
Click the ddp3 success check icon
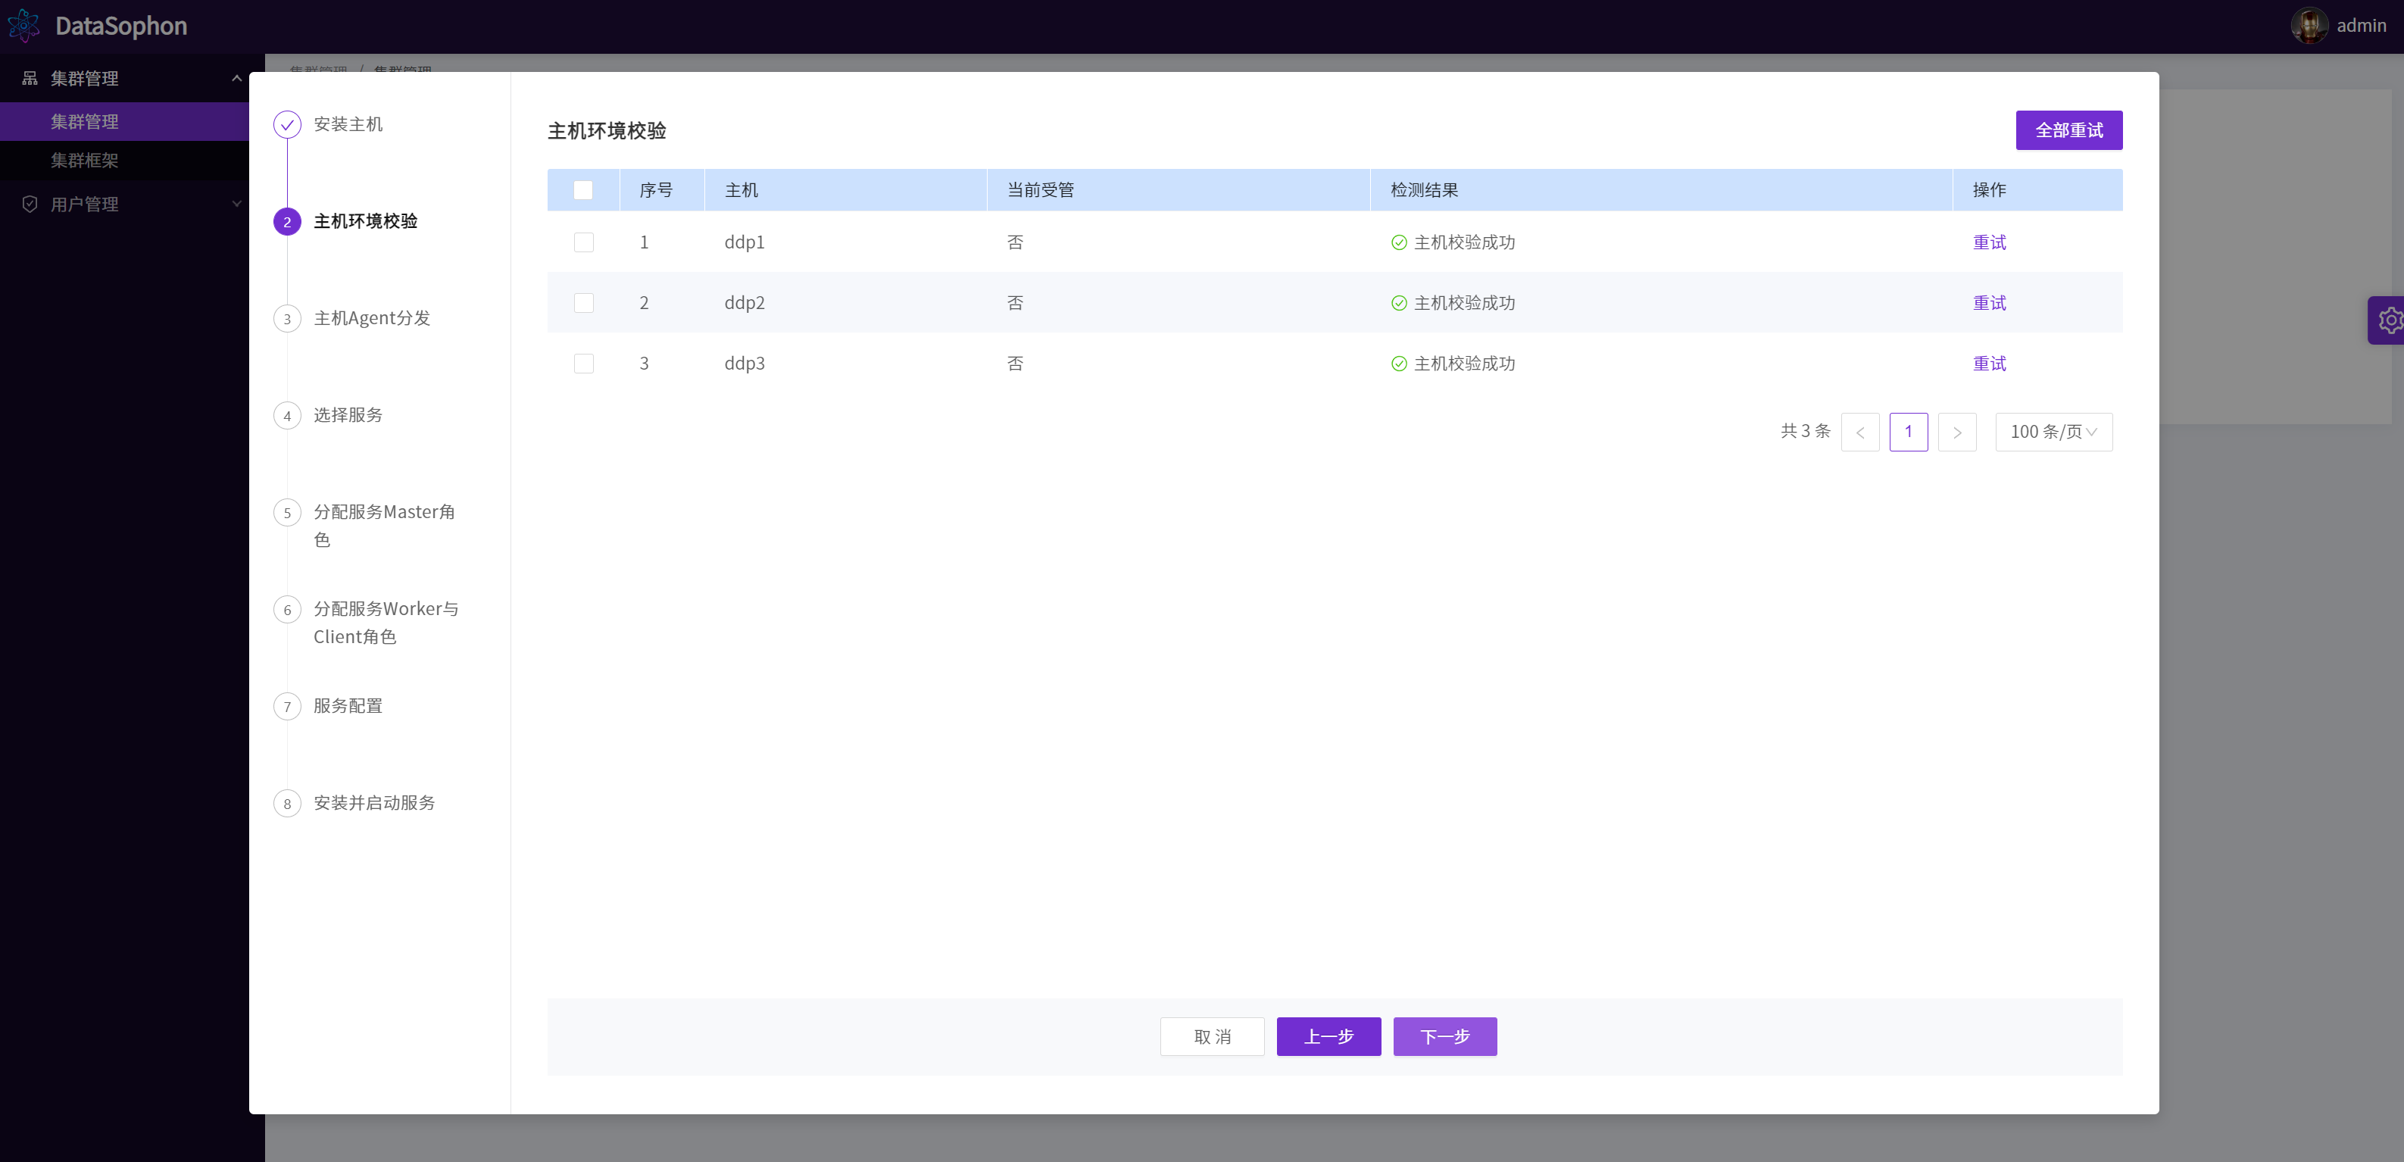pos(1399,364)
